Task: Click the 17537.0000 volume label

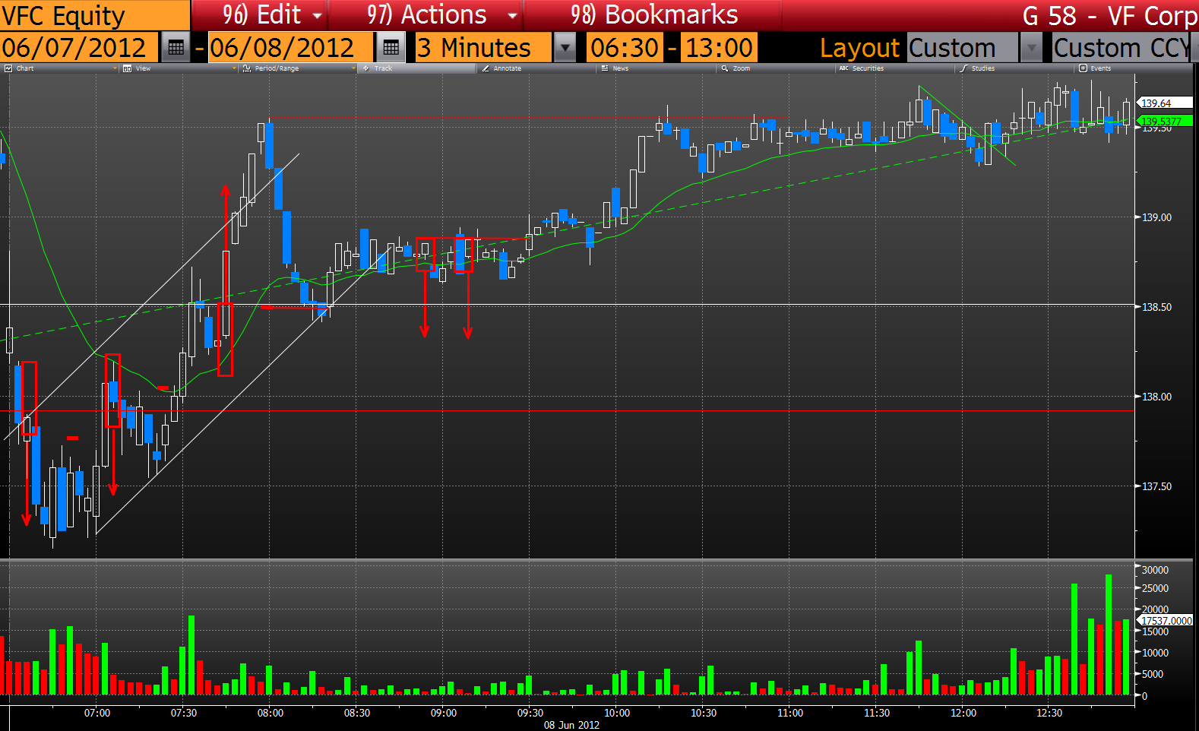Action: click(x=1164, y=621)
